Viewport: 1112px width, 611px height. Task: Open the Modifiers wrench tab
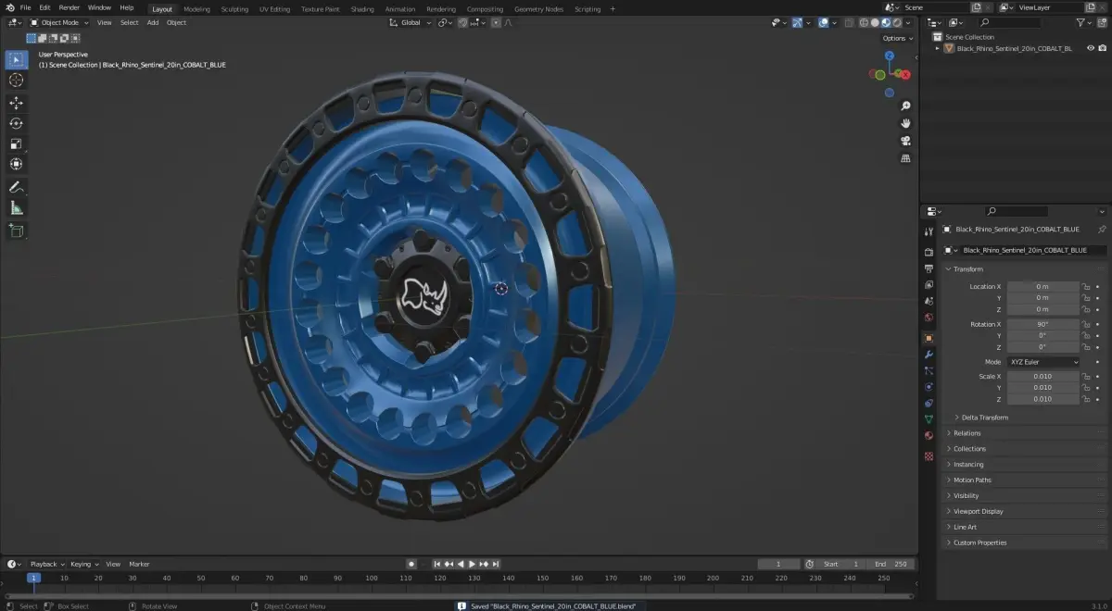[929, 355]
